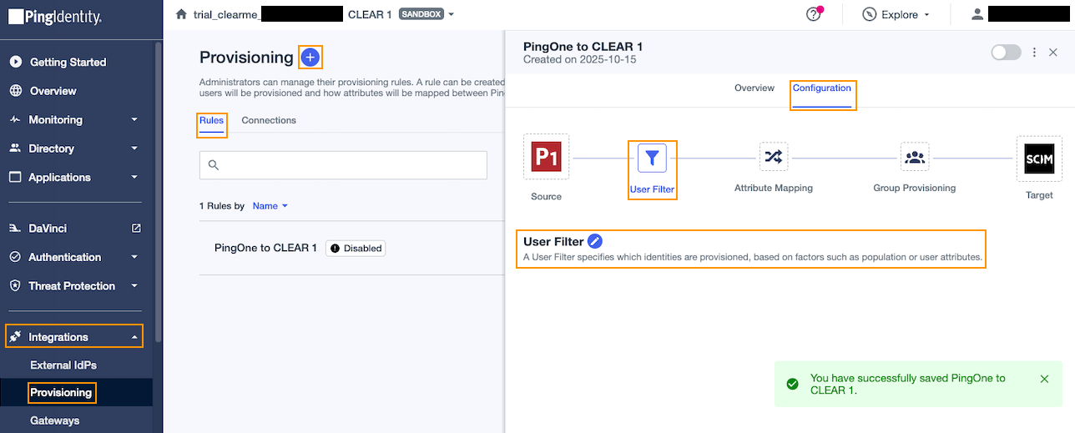Switch to the Connections tab
The height and width of the screenshot is (433, 1075).
(x=269, y=120)
